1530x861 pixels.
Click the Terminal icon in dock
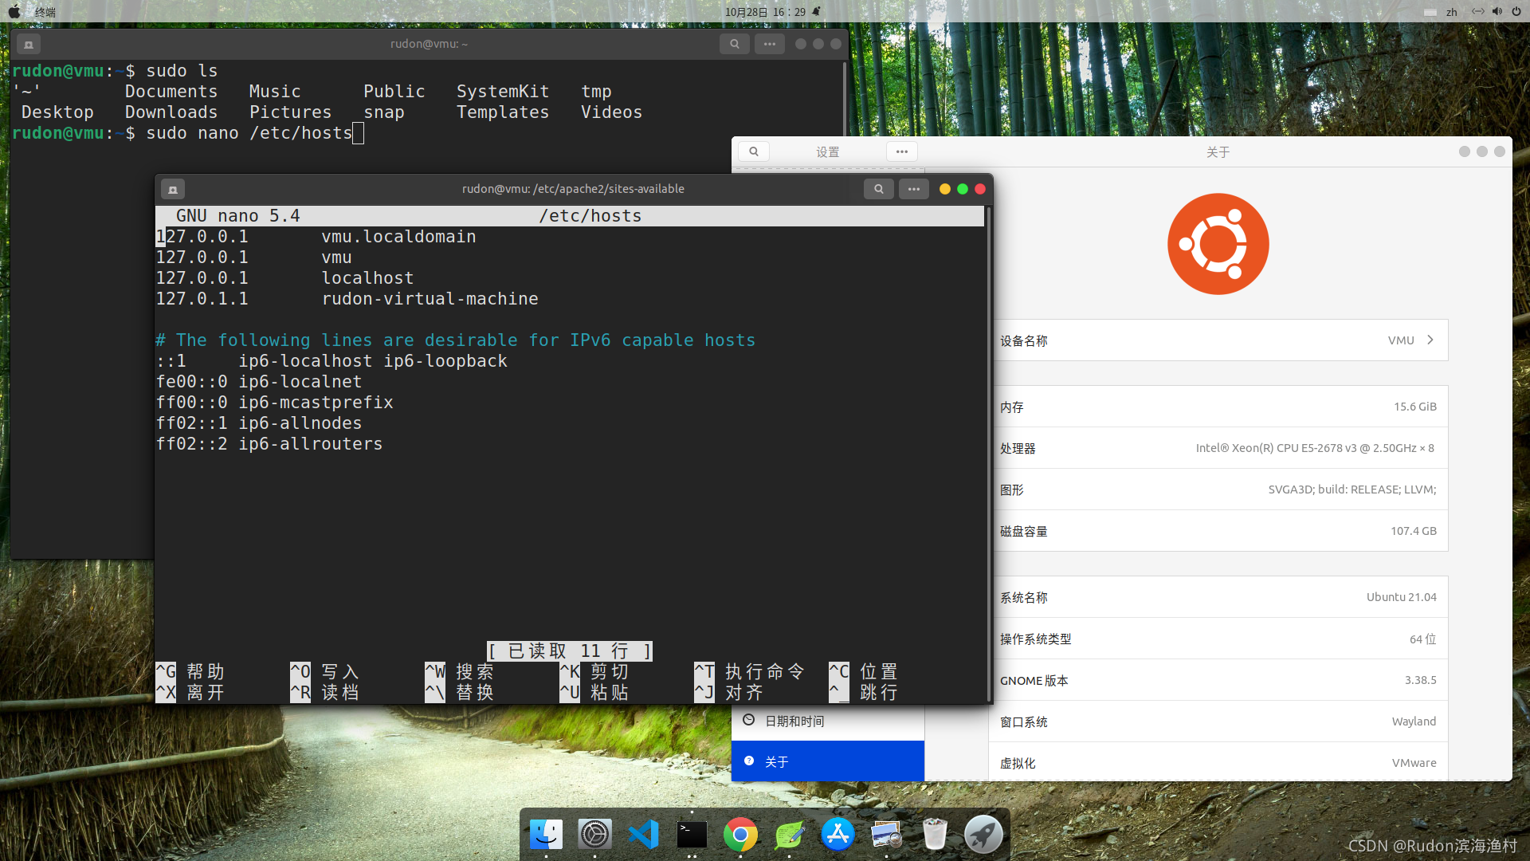(x=692, y=835)
